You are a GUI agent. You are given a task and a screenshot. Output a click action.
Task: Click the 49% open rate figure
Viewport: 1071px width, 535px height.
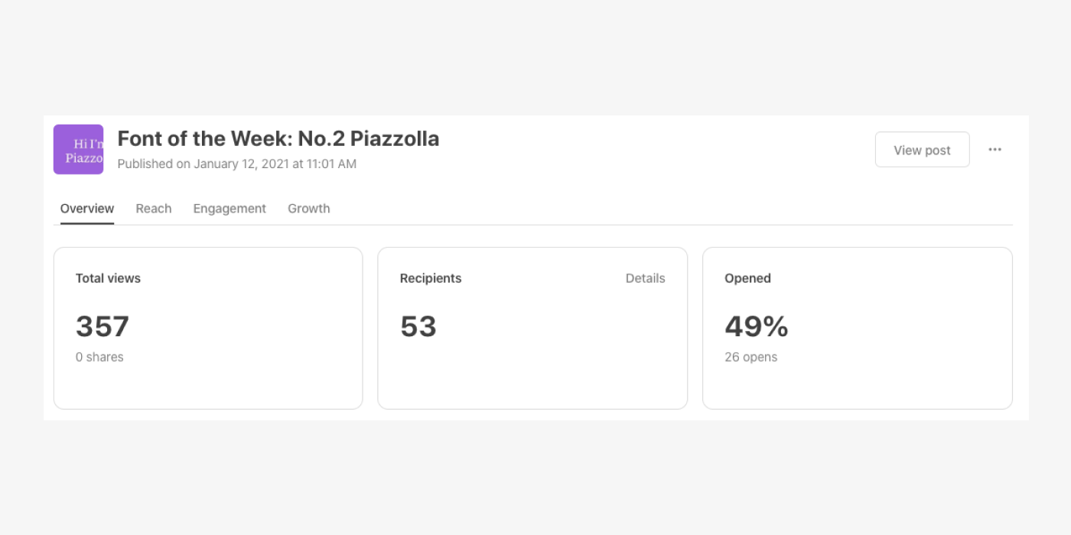(756, 326)
